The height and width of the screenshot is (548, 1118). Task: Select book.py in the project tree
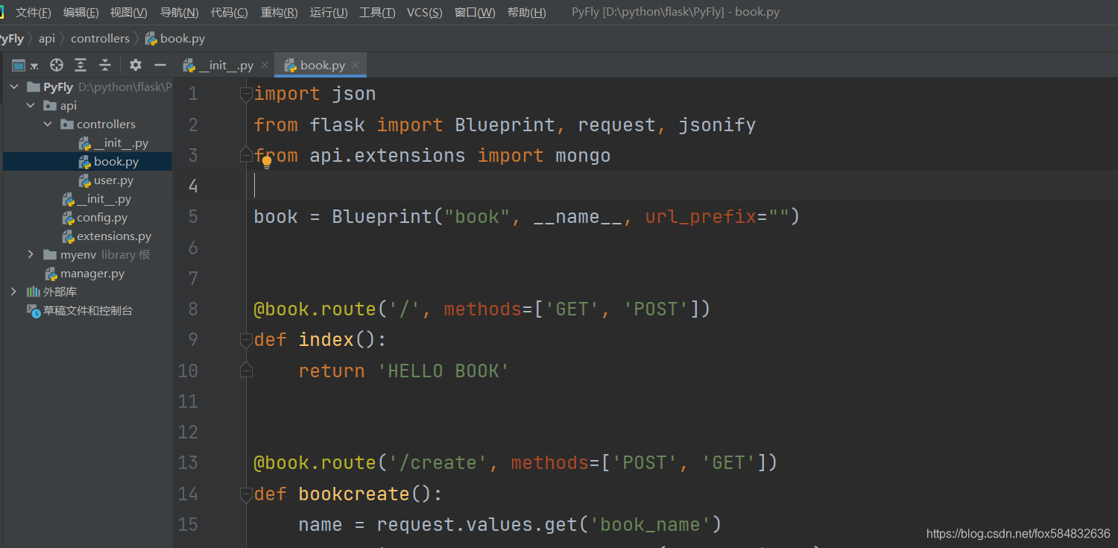coord(116,162)
